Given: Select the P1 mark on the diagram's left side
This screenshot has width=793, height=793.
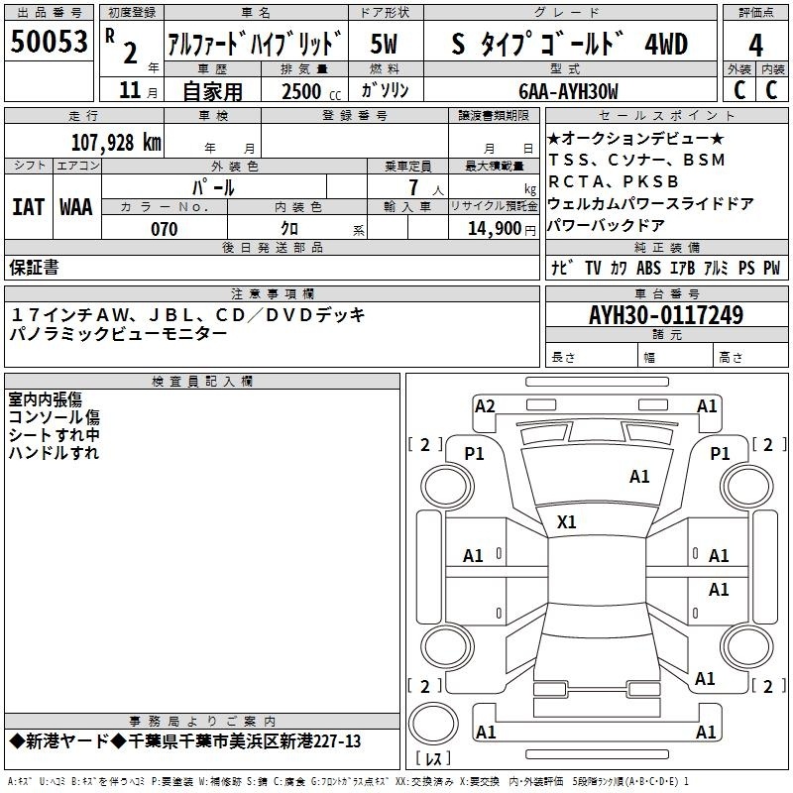Looking at the screenshot, I should pyautogui.click(x=474, y=453).
